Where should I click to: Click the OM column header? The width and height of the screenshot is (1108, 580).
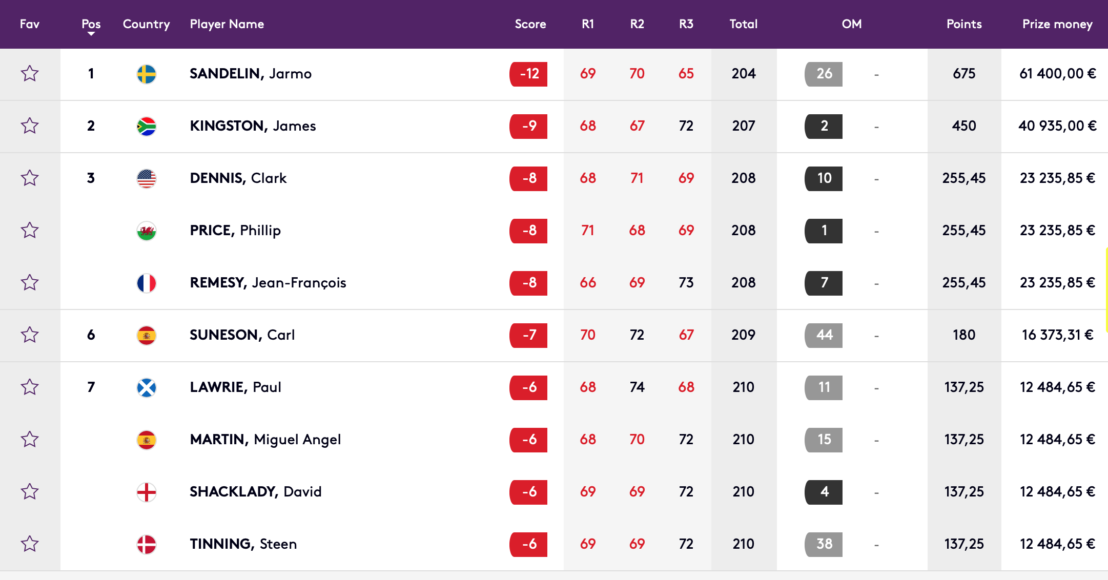click(852, 24)
